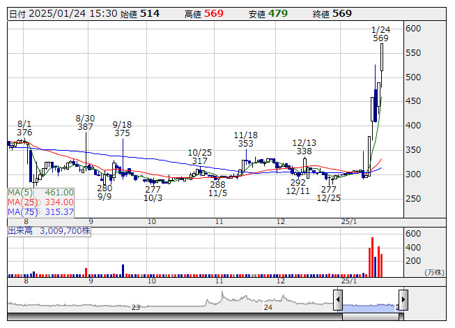This screenshot has height=328, width=455.
Task: Click the 25/1 label on price chart axis
Action: (349, 222)
